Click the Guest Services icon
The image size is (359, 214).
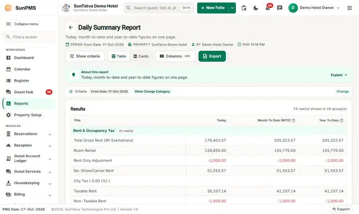[8, 172]
